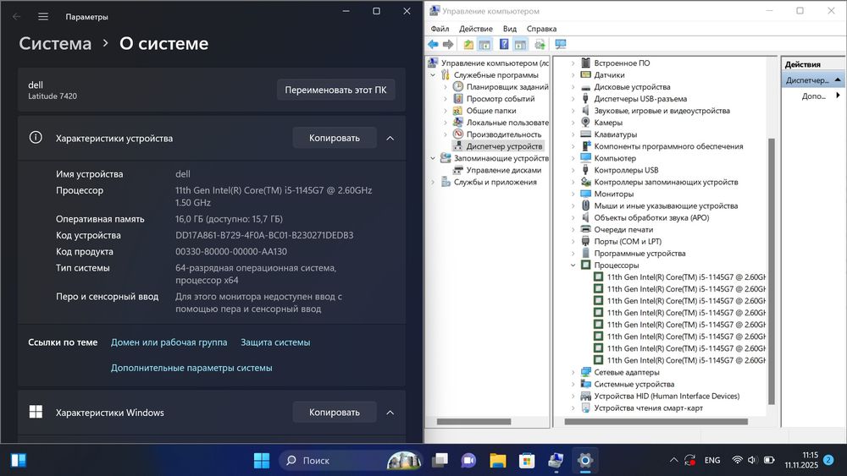Open Microsoft Store from the taskbar
The height and width of the screenshot is (476, 847).
(527, 461)
